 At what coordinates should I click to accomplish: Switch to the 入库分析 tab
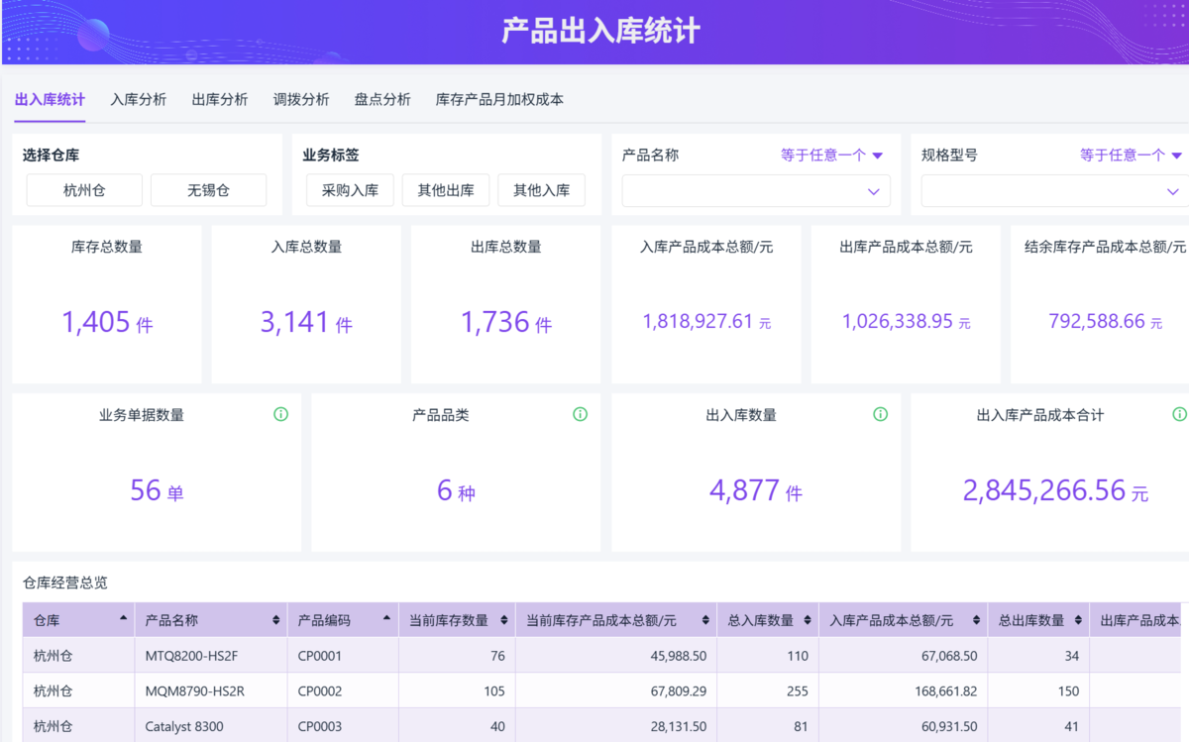tap(139, 99)
